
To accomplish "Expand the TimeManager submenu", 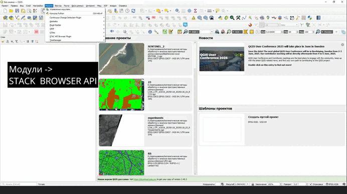I will (75, 40).
